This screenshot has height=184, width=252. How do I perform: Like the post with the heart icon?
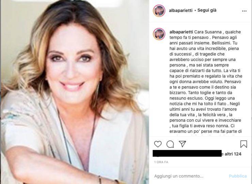[158, 144]
